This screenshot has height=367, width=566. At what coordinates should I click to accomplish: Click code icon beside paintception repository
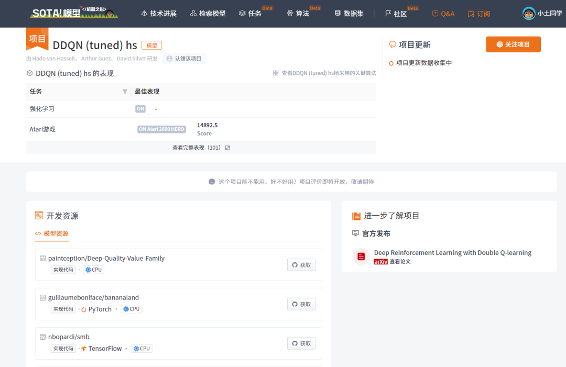42,259
